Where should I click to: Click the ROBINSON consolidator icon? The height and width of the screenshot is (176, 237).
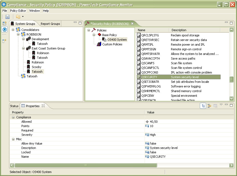(x=23, y=34)
